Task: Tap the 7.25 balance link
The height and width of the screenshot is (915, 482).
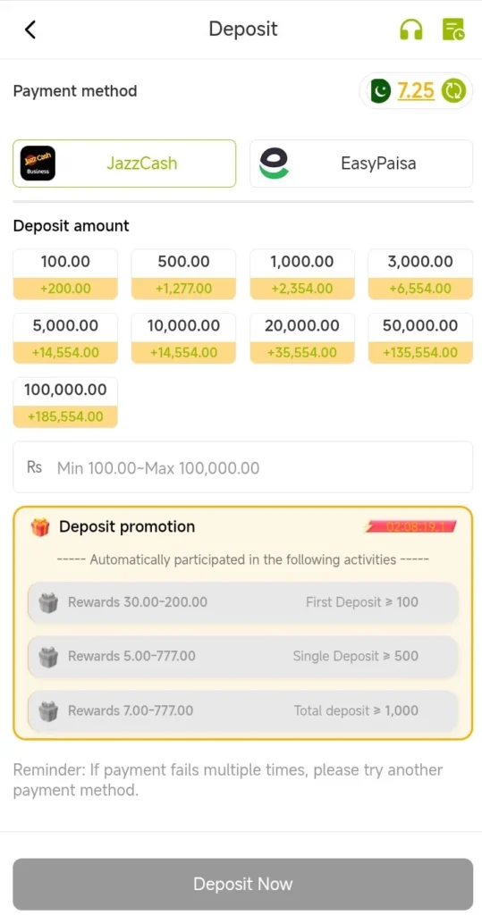Action: 416,90
